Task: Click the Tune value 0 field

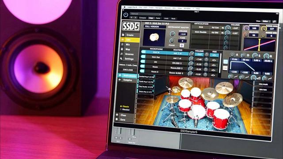Action: (182, 41)
